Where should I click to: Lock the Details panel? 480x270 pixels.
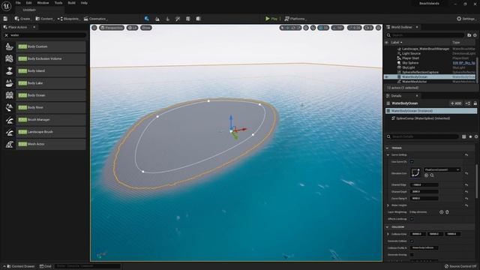475,103
